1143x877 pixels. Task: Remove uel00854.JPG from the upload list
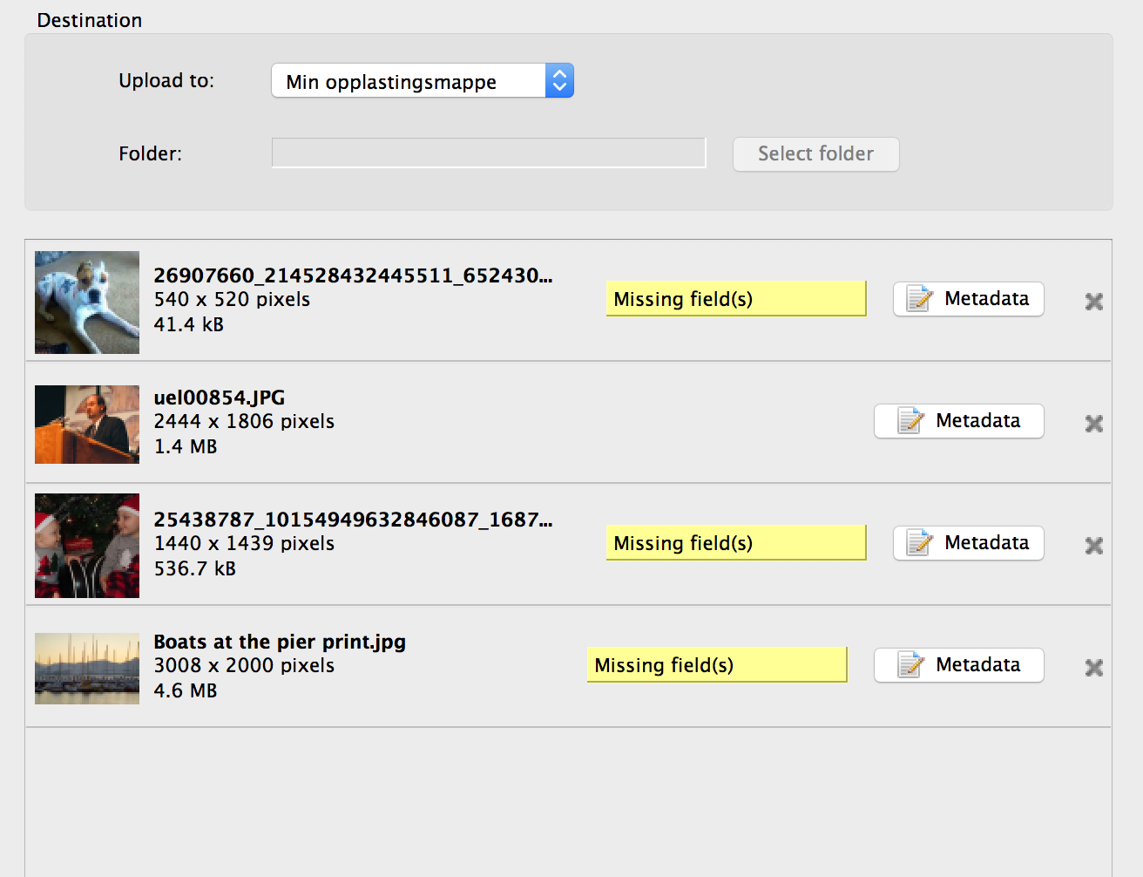(x=1093, y=424)
